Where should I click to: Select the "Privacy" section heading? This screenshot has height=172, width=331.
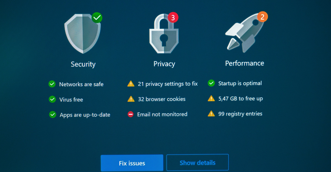pyautogui.click(x=164, y=64)
